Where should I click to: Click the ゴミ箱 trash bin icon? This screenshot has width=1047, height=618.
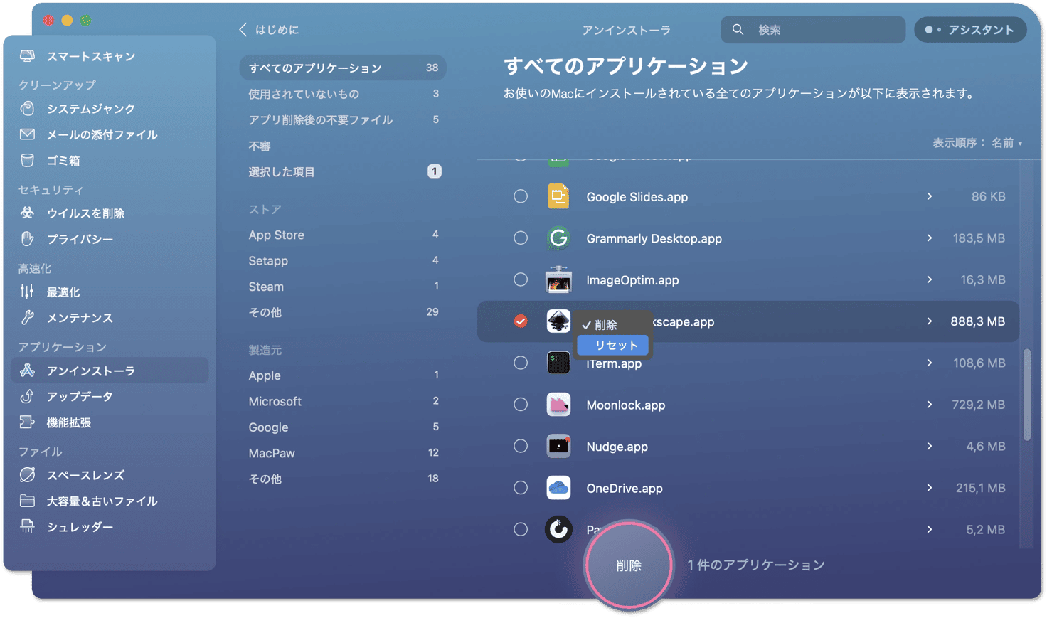pos(27,161)
